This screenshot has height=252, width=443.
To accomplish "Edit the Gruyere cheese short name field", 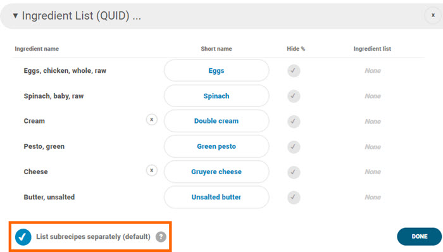I will point(216,172).
